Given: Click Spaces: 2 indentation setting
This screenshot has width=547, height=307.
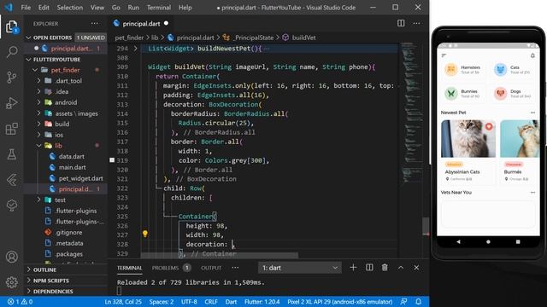Looking at the screenshot, I should pyautogui.click(x=162, y=302).
